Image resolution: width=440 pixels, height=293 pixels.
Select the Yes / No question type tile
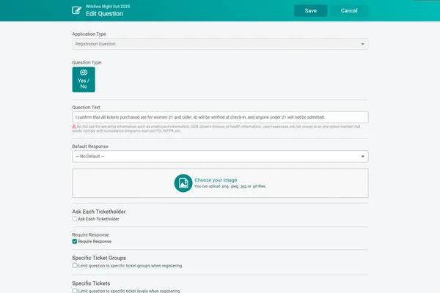click(x=83, y=79)
